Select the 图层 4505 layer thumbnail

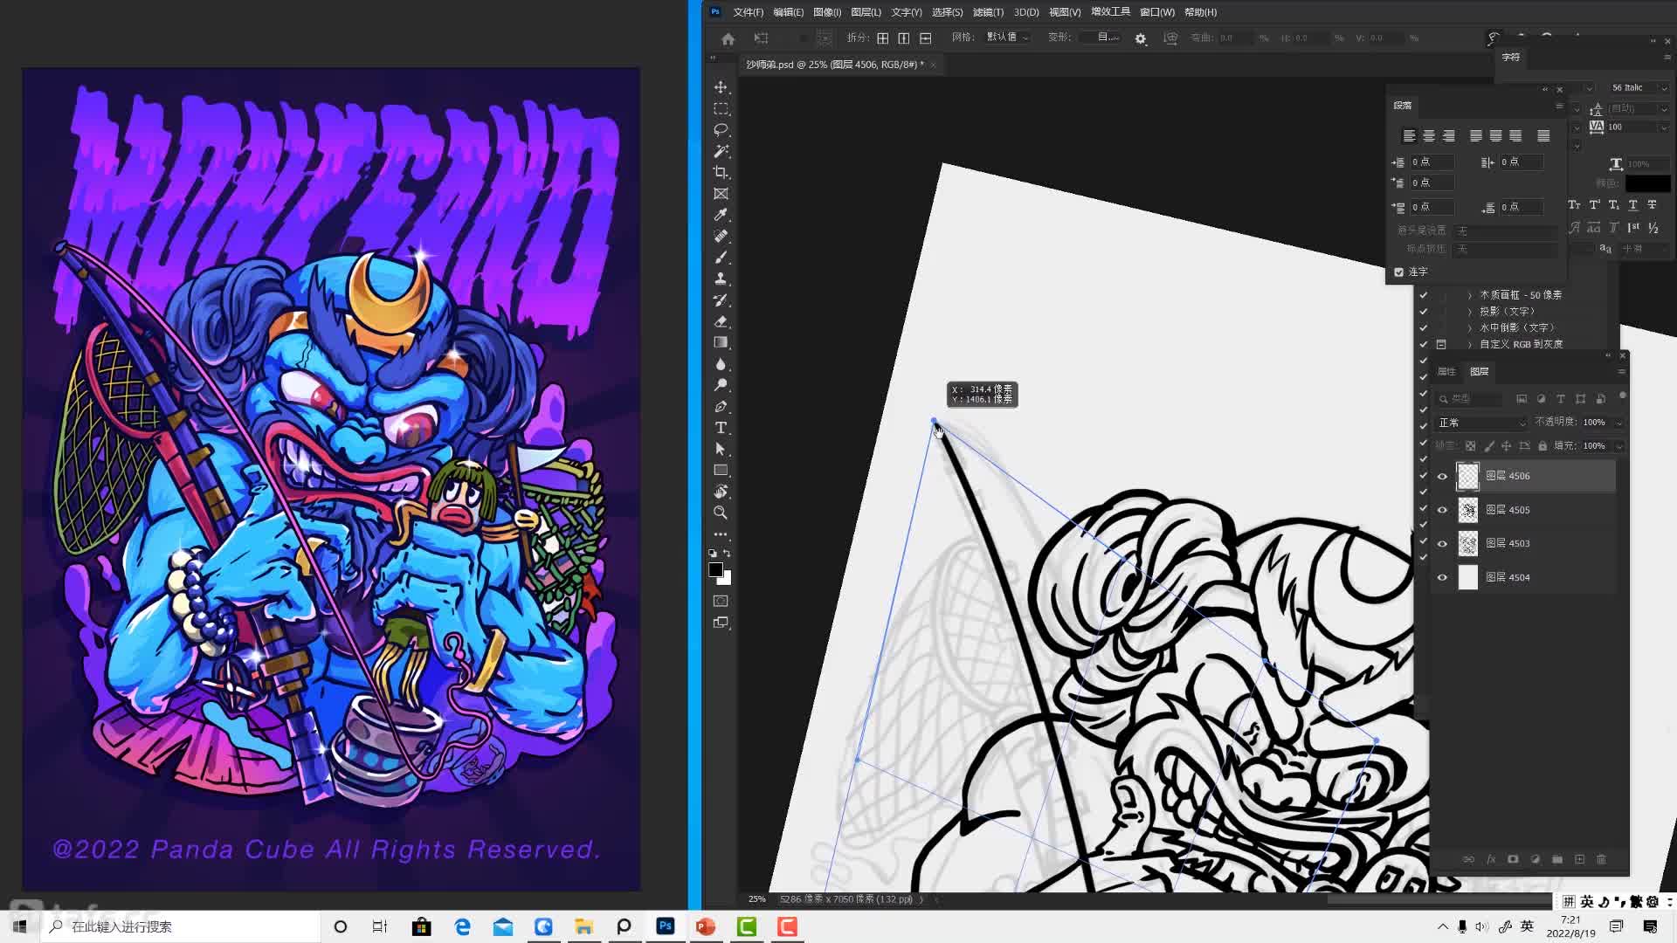pos(1468,510)
